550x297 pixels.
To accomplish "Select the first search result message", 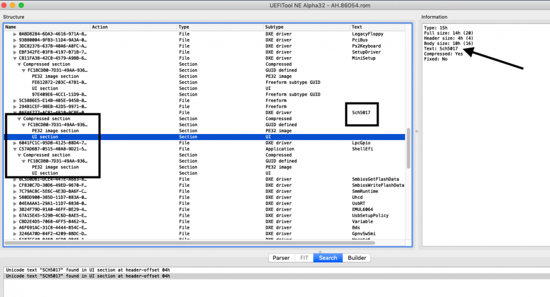I will point(277,270).
